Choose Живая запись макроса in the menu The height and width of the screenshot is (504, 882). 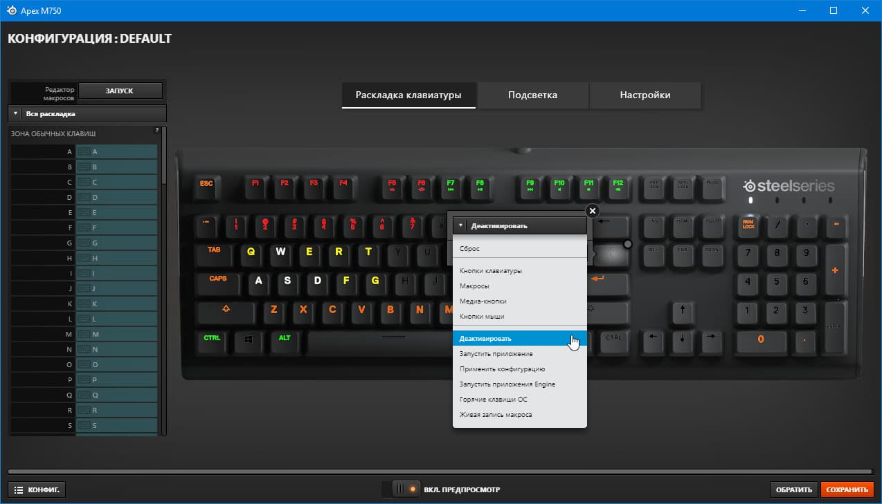coord(520,414)
